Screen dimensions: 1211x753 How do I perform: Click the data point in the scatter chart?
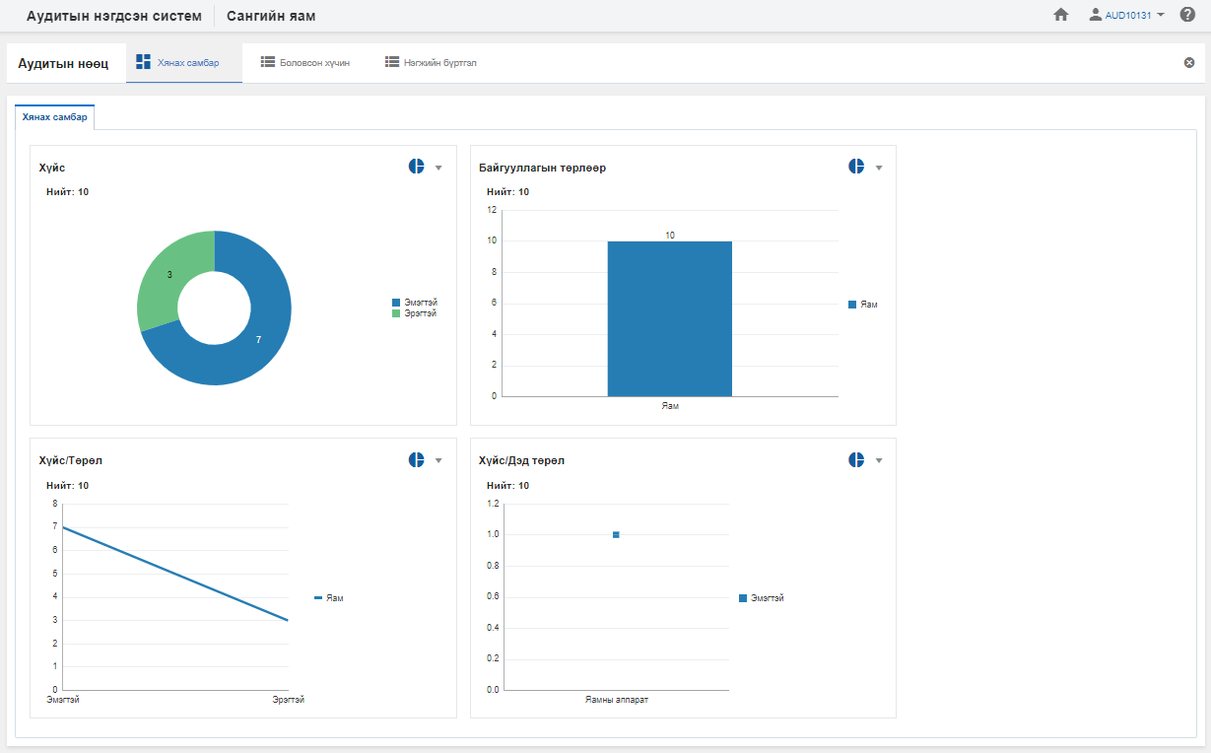tap(616, 534)
